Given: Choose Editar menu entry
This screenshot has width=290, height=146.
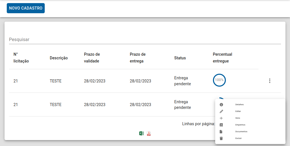Looking at the screenshot, I should click(250, 111).
